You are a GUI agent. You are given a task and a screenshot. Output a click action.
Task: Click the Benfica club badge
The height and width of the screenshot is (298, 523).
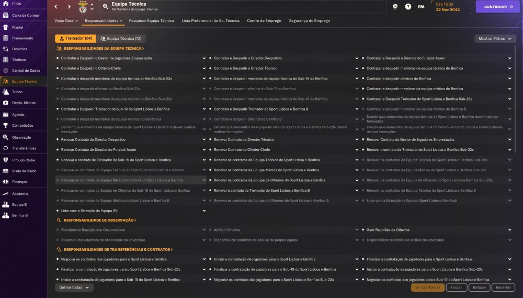pyautogui.click(x=83, y=7)
